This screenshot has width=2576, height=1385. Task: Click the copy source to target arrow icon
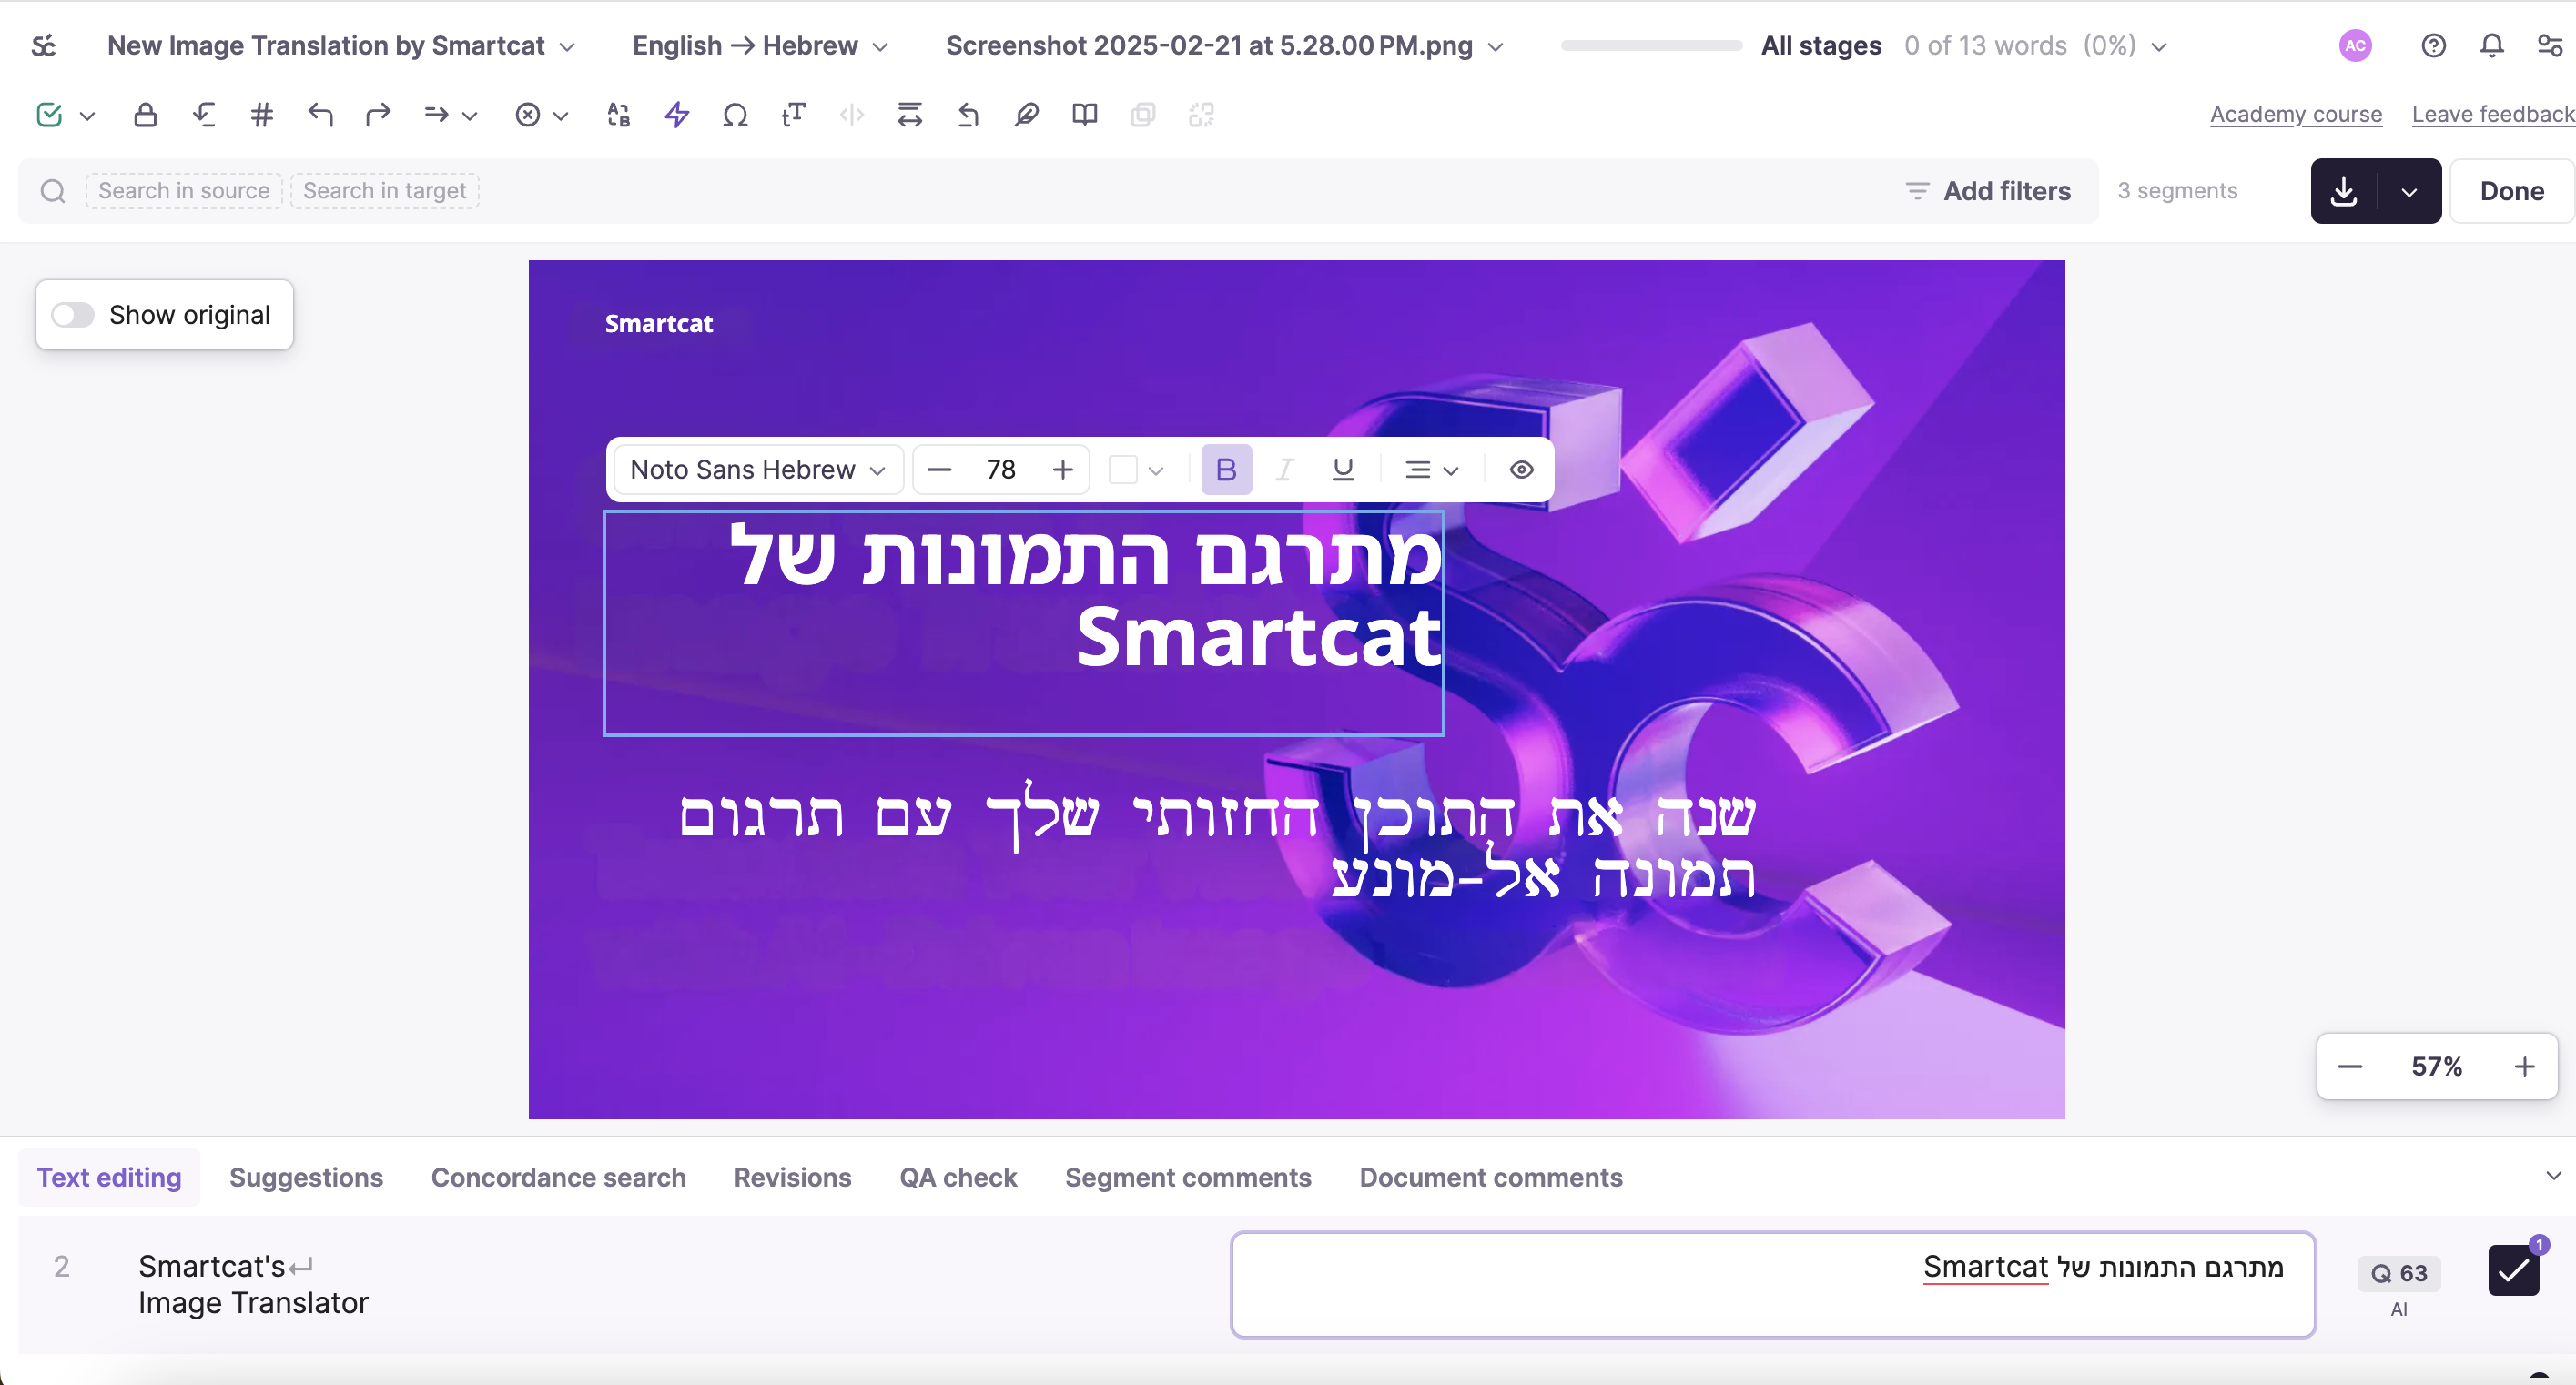(436, 115)
